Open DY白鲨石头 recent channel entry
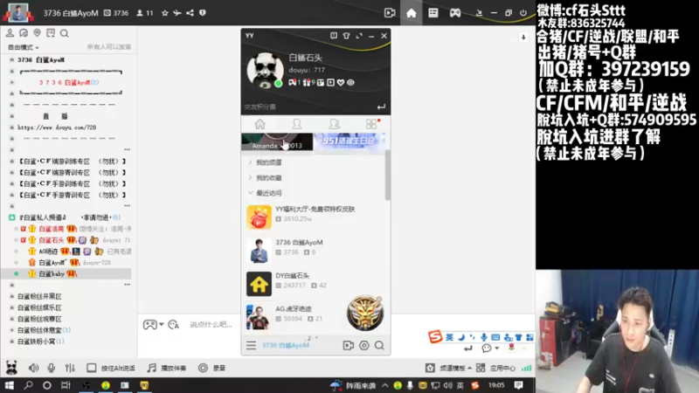The image size is (699, 393). (315, 283)
